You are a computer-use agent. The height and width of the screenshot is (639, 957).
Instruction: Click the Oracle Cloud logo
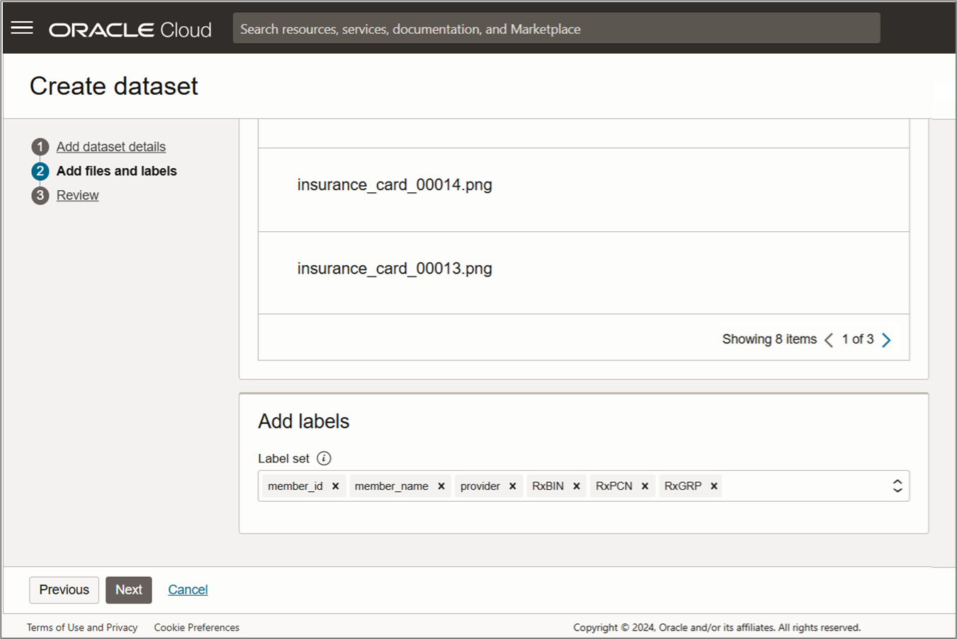pyautogui.click(x=129, y=29)
